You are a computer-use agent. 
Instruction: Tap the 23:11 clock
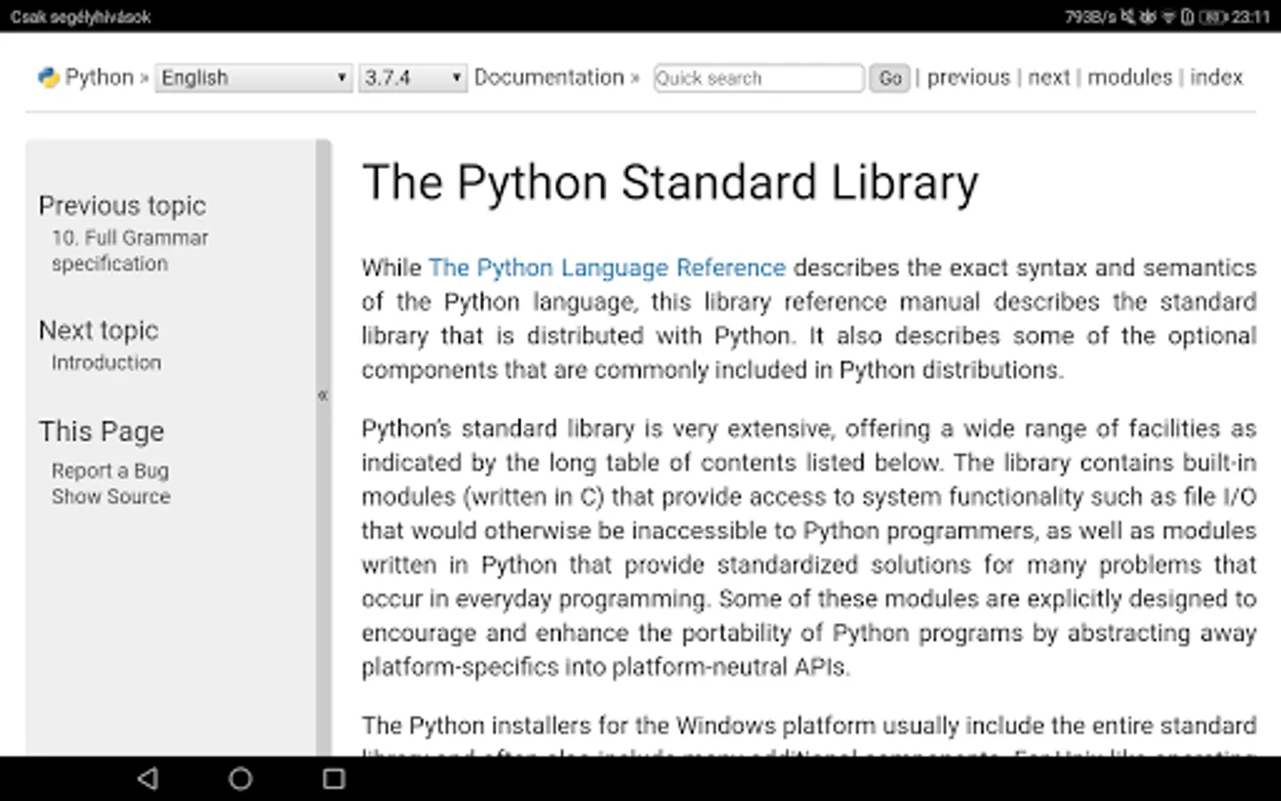(1251, 17)
